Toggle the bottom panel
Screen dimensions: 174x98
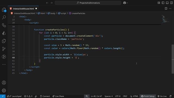pos(167,3)
